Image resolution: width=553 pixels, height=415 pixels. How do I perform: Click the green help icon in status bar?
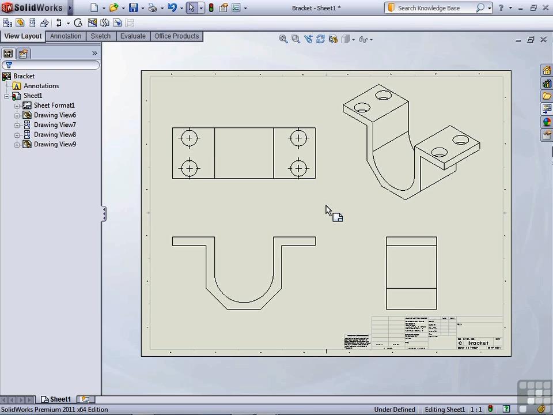[506, 409]
